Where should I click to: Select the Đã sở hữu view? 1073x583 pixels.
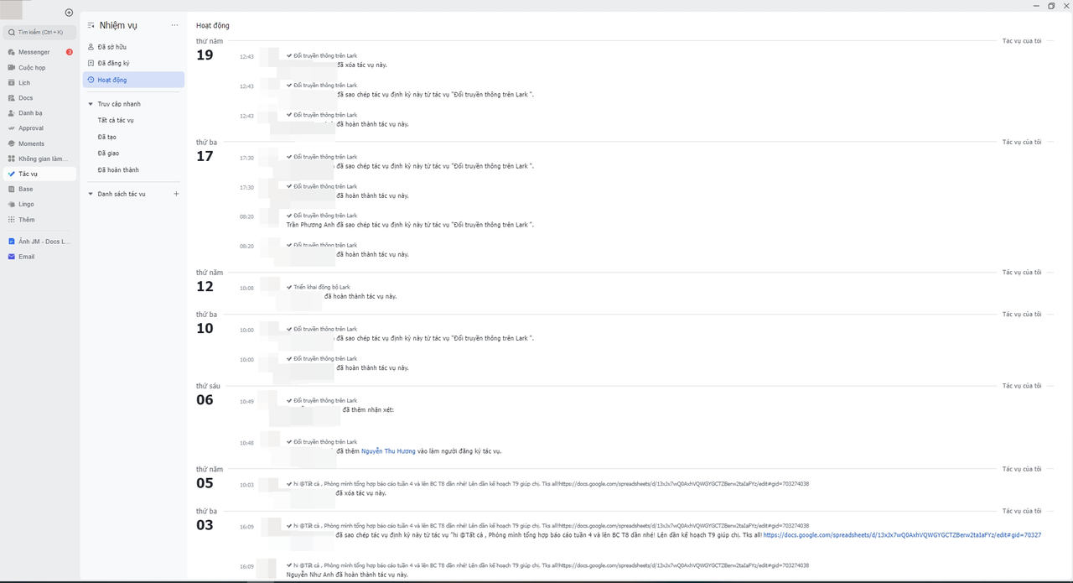tap(111, 47)
